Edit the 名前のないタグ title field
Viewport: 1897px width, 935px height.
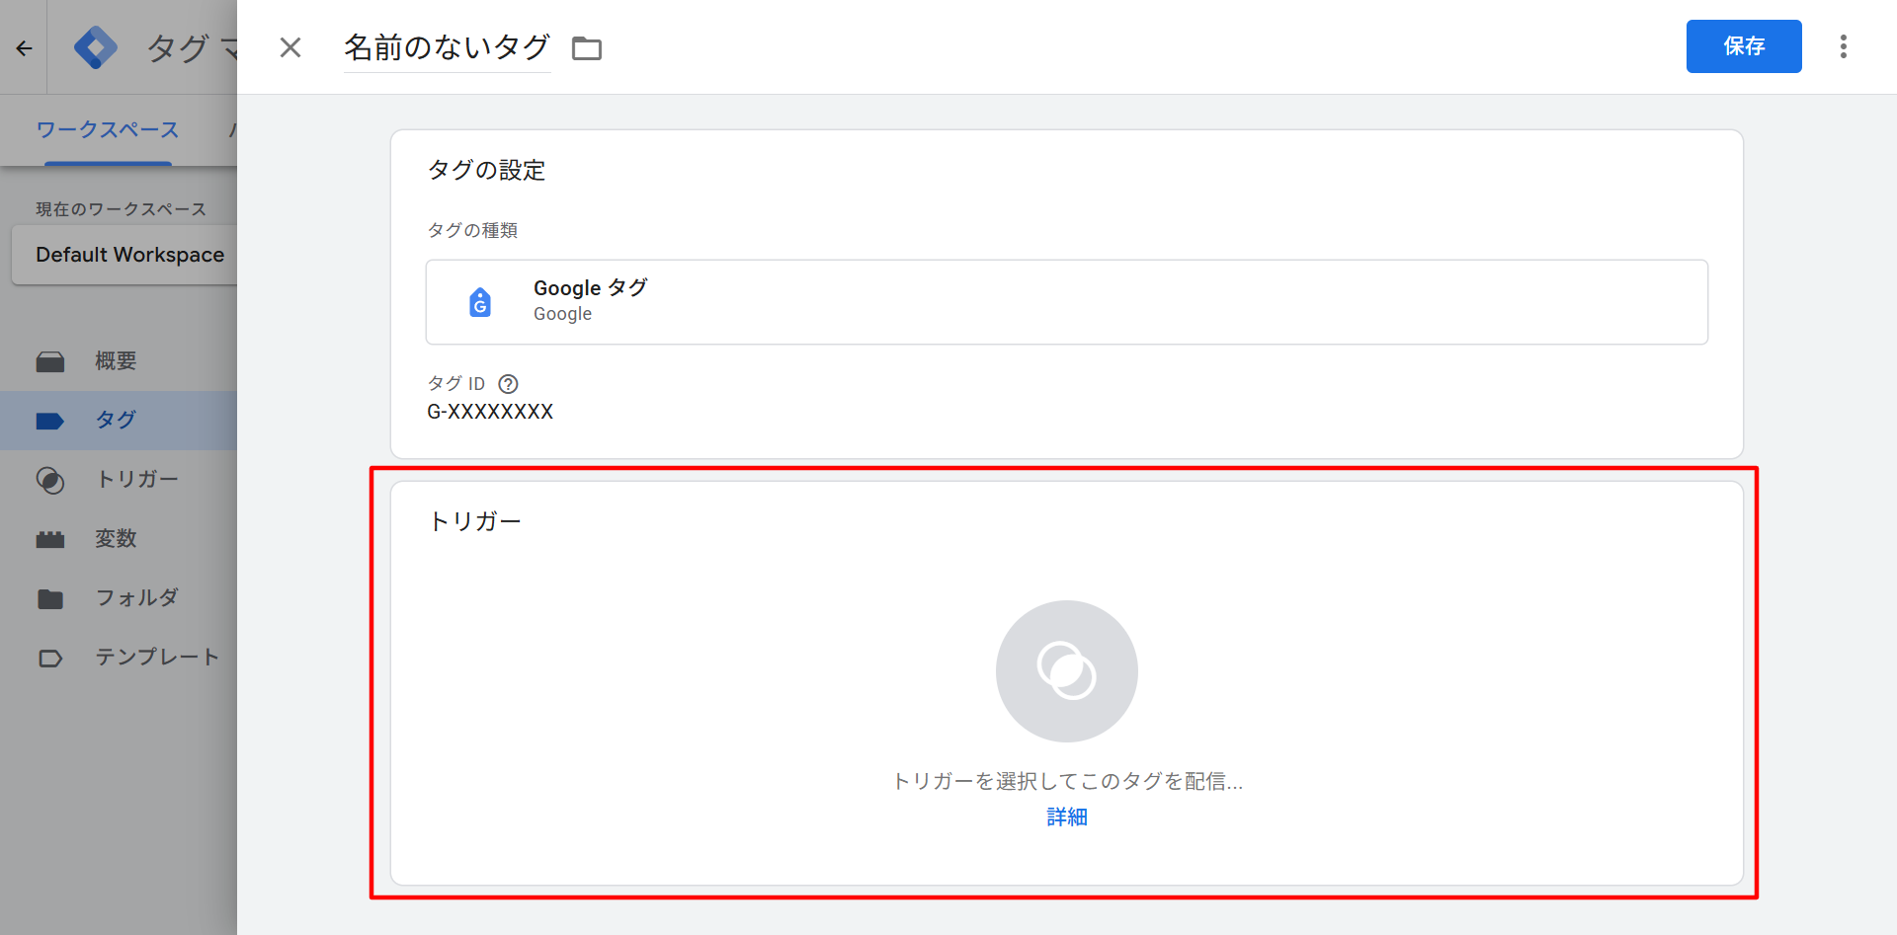[447, 47]
